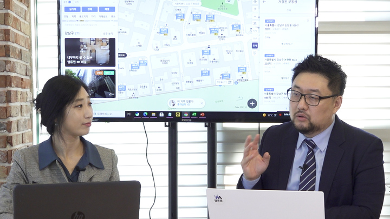Open the 전체 dropdown in saved panel
The image size is (390, 219).
(289, 10)
